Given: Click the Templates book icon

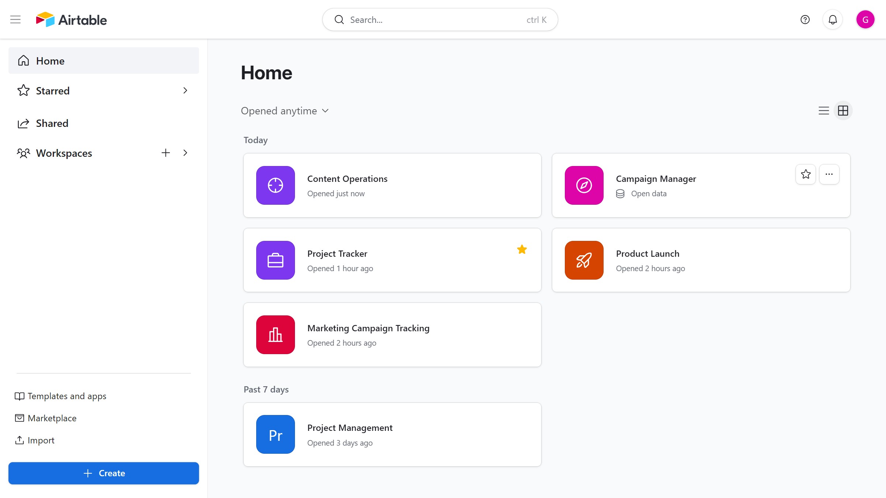Looking at the screenshot, I should tap(20, 396).
